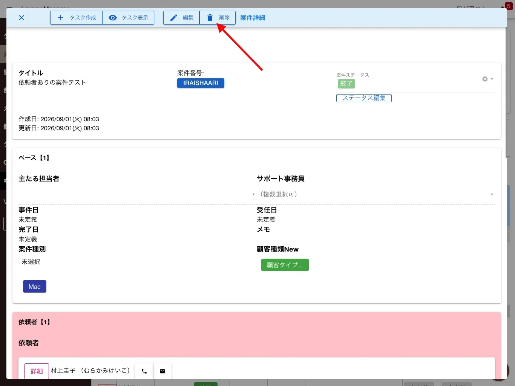Viewport: 515px width, 386px height.
Task: Click the 終了 status chip
Action: point(346,84)
